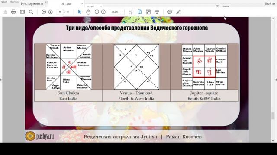Zoom in with the plus circle
This screenshot has height=155, width=277.
[x=103, y=12]
